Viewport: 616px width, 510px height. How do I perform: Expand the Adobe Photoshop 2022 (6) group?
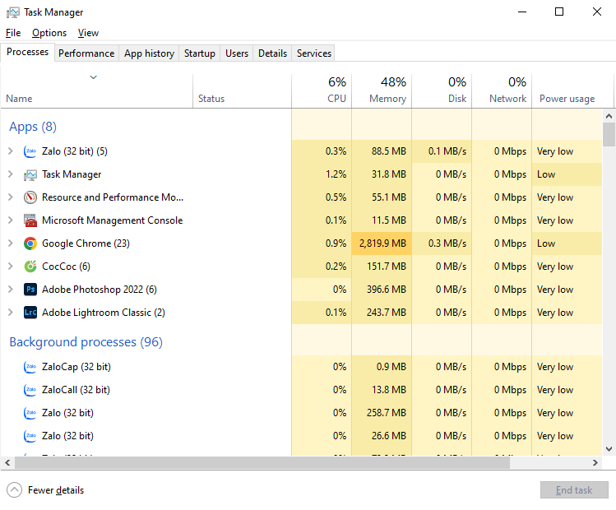pos(10,290)
